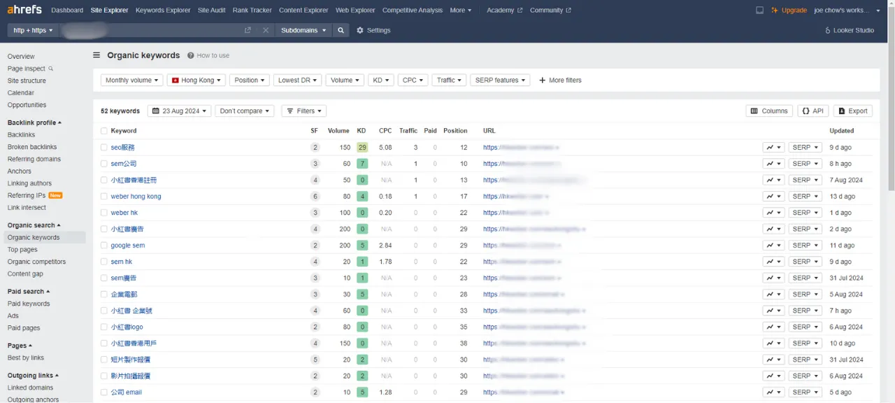This screenshot has width=895, height=403.
Task: Show trend chart for 企業電郵 row
Action: [773, 295]
